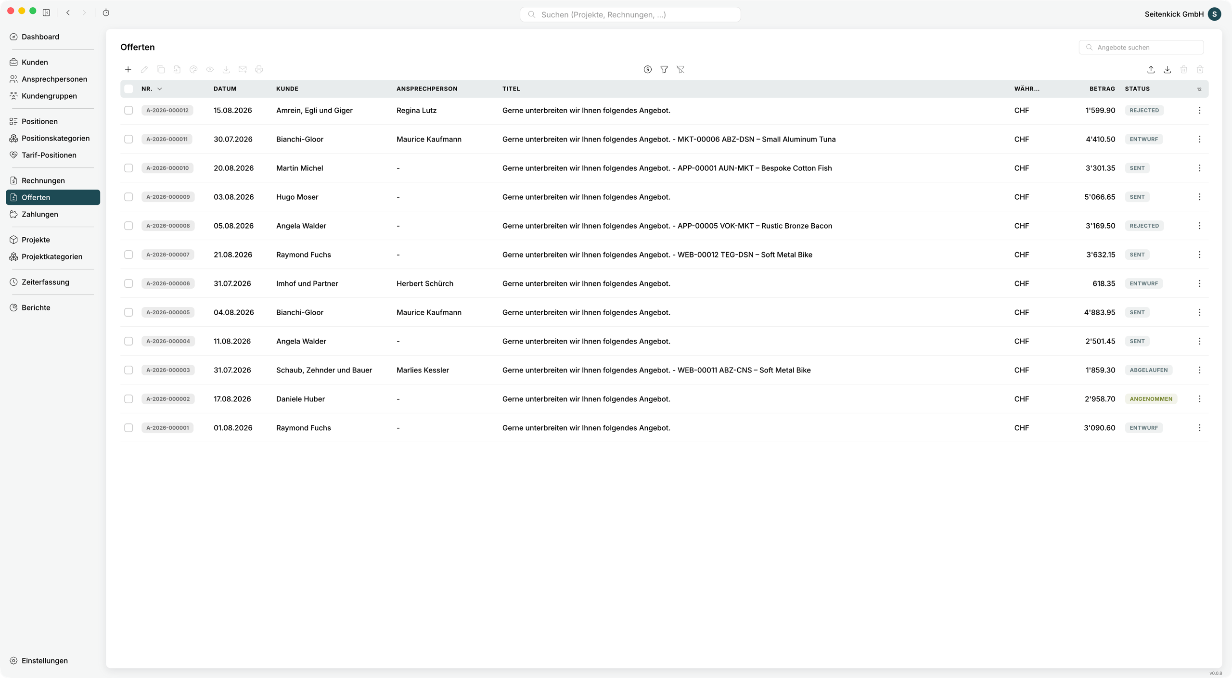Check the box for offer A-2026-000010
This screenshot has height=678, width=1232.
(x=128, y=168)
